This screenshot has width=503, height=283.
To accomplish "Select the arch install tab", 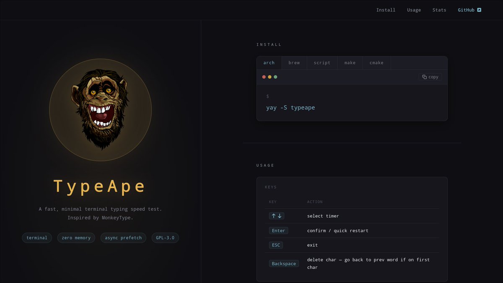I will [x=269, y=63].
